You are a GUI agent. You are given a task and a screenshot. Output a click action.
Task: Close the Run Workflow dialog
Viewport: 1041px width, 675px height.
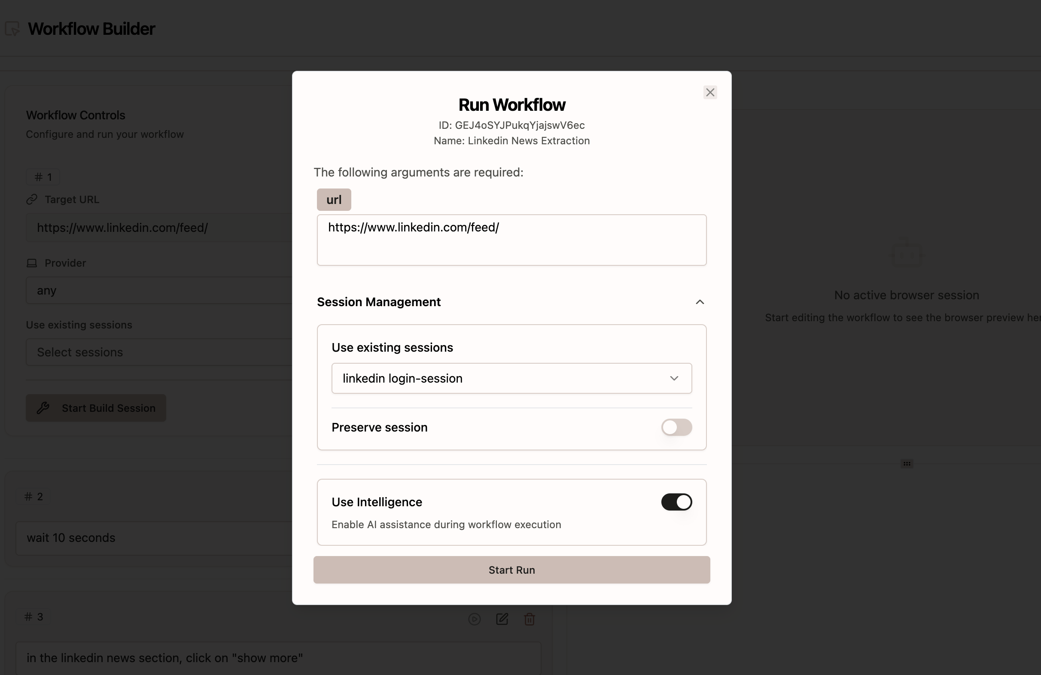coord(710,92)
